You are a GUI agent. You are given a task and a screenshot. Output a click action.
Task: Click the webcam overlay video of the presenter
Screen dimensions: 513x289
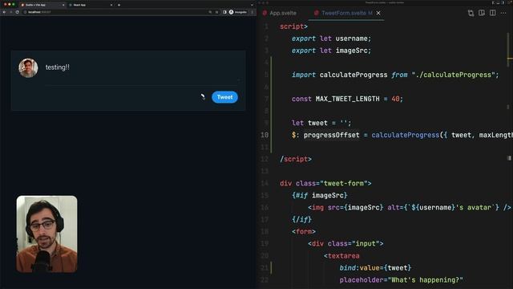[x=46, y=234]
